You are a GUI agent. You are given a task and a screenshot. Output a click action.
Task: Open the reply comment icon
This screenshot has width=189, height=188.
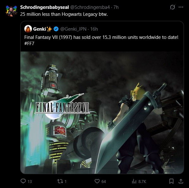pos(23,181)
